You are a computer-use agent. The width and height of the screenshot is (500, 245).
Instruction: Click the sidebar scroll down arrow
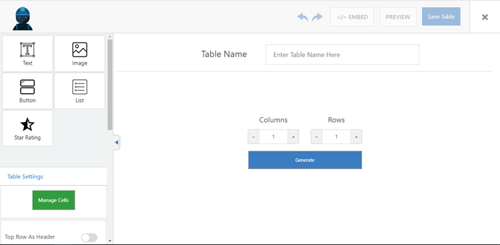click(x=110, y=241)
